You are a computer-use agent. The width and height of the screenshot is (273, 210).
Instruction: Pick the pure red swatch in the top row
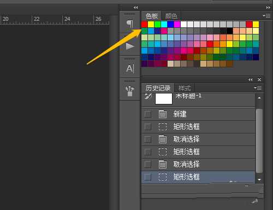pyautogui.click(x=145, y=24)
